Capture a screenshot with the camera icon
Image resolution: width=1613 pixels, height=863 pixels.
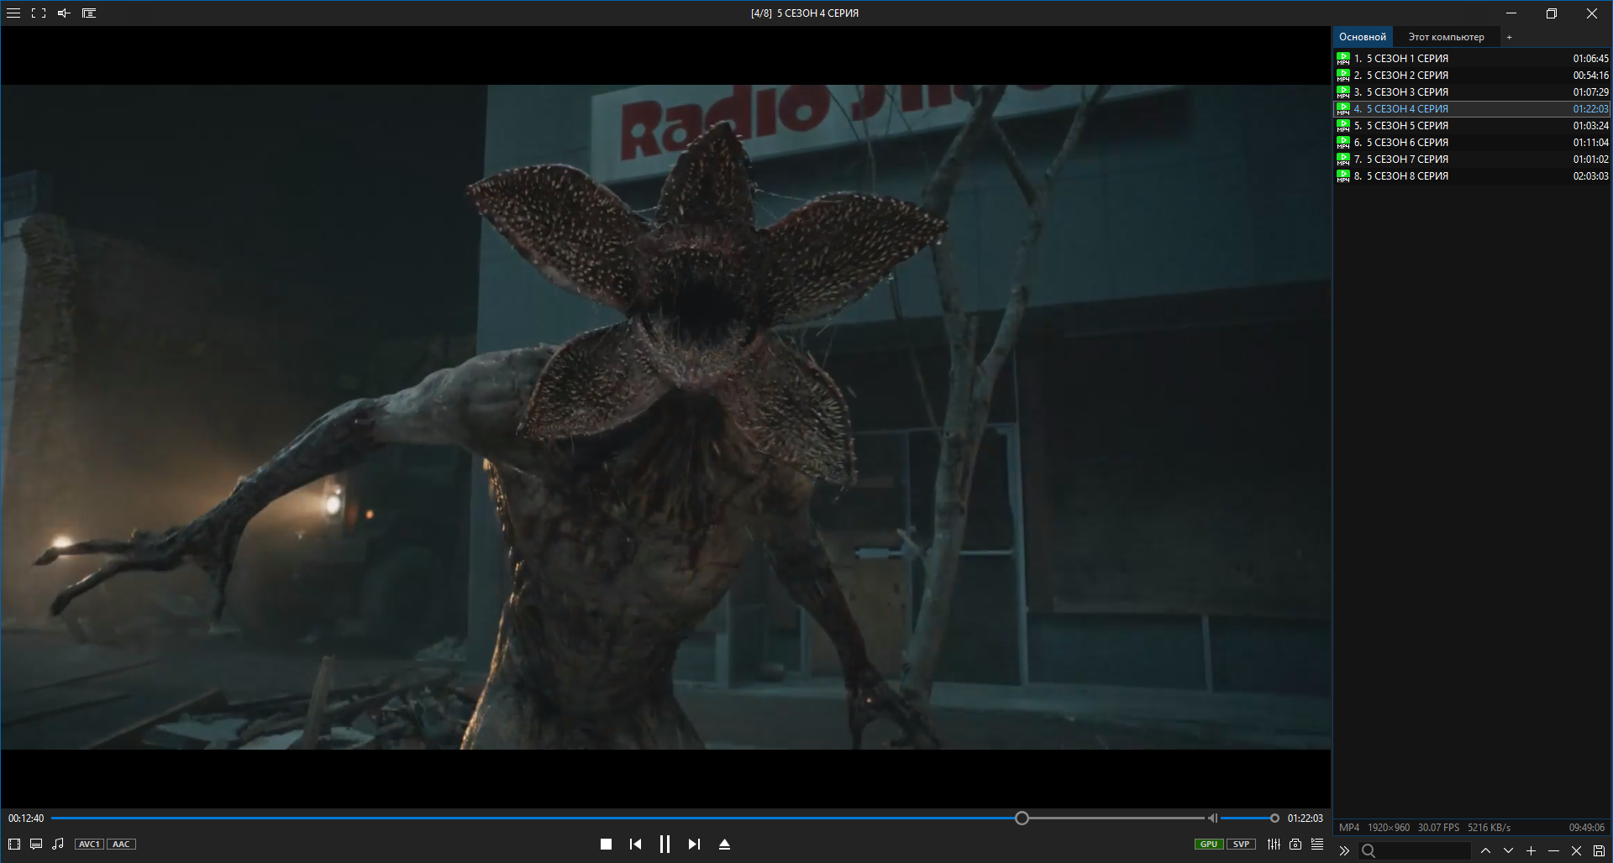[x=1295, y=844]
